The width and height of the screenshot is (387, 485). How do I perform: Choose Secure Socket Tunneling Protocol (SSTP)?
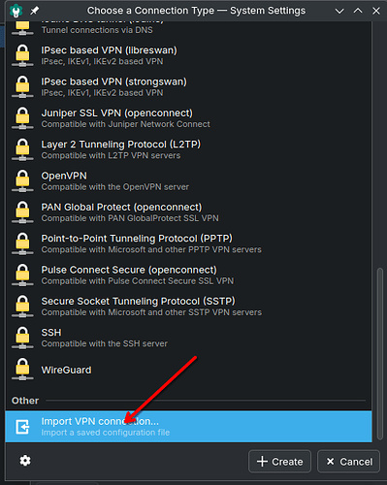pyautogui.click(x=188, y=307)
